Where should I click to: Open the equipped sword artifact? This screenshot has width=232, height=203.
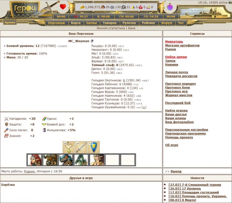81,147
